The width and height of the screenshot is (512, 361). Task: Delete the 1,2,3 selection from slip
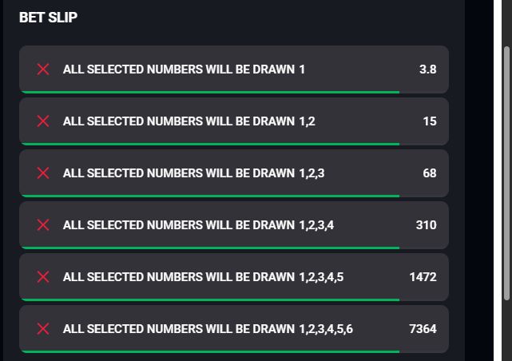click(x=43, y=173)
